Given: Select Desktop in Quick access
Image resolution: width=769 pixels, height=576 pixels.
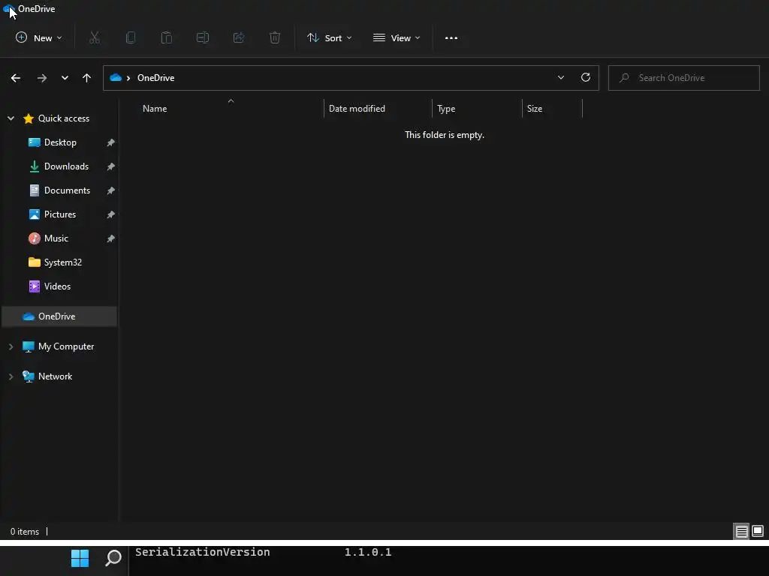Looking at the screenshot, I should click(x=60, y=142).
